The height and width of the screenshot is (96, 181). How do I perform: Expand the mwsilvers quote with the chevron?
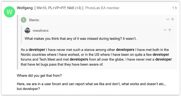165,30
